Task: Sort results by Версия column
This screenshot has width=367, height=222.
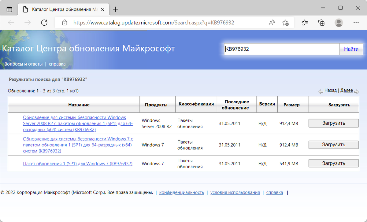Action: tap(267, 104)
